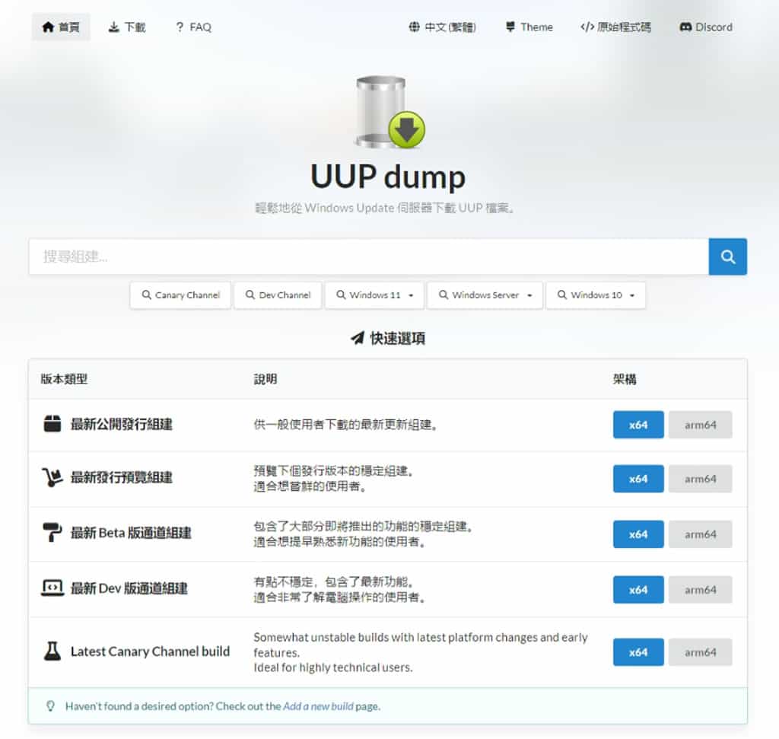Click the globe icon beside 中文 (繁體)
779x739 pixels.
414,27
